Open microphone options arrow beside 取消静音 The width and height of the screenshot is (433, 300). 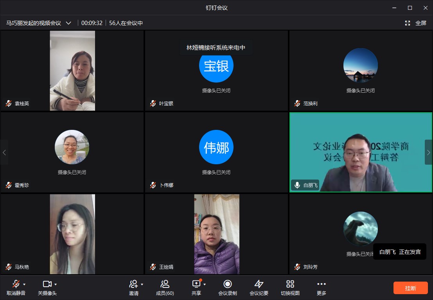pyautogui.click(x=24, y=284)
